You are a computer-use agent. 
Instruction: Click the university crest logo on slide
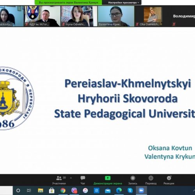(x=17, y=98)
